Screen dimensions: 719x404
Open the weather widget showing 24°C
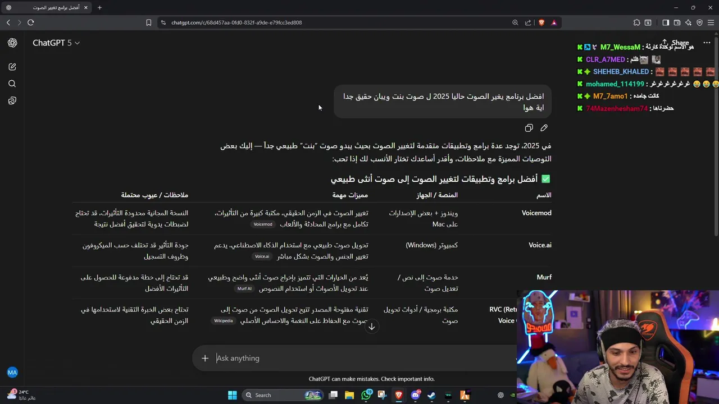pos(21,395)
